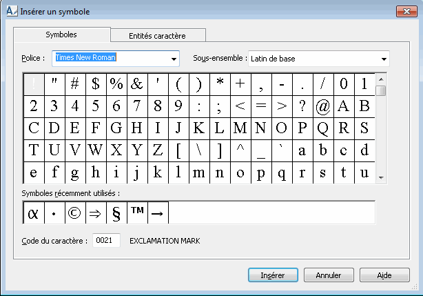
Task: Switch to the Symboles tab
Action: (x=62, y=34)
